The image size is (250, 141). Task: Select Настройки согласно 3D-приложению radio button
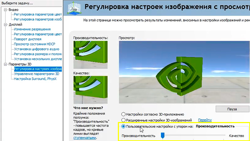tap(124, 114)
